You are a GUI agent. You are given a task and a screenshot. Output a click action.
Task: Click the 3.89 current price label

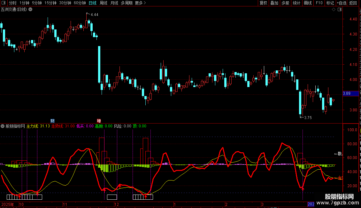coord(351,93)
